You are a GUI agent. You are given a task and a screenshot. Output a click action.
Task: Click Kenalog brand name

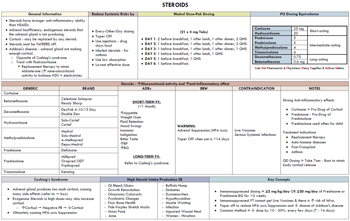click(68, 172)
